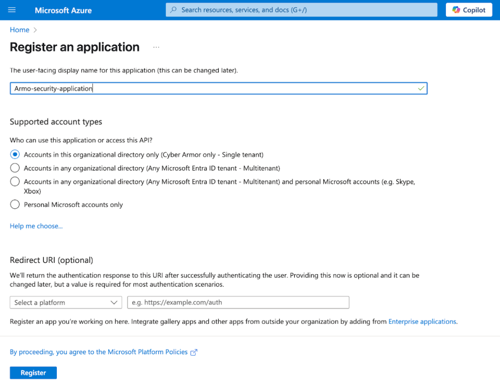500x382 pixels.
Task: Open the hamburger portal menu
Action: coord(12,10)
